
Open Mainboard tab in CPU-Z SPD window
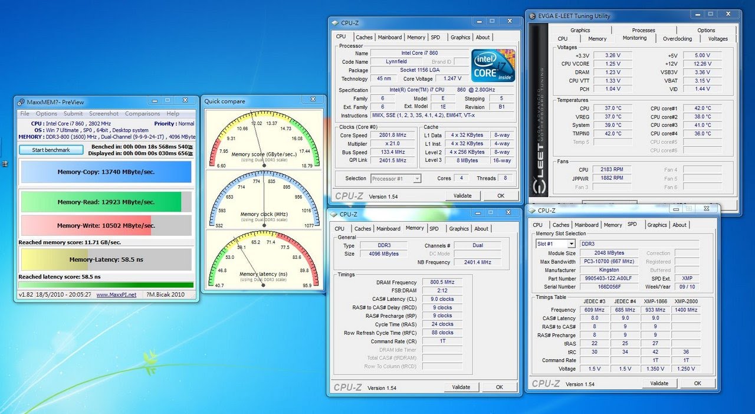(x=586, y=225)
